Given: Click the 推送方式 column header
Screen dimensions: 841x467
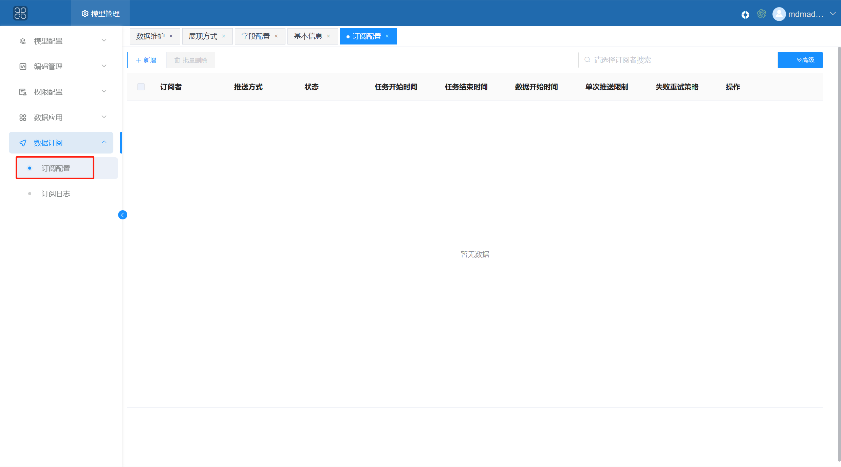Looking at the screenshot, I should [x=248, y=87].
